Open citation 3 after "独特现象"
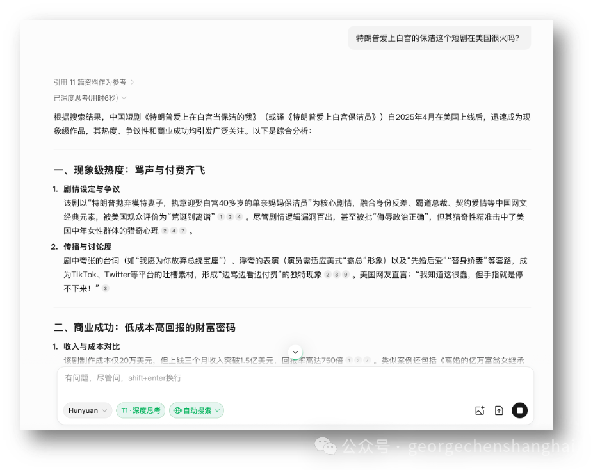Screen dimensions: 593x470 (337, 275)
